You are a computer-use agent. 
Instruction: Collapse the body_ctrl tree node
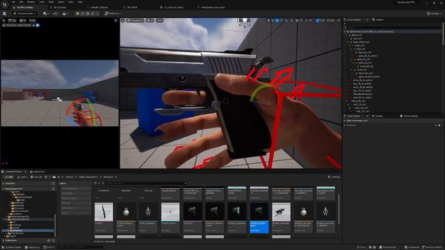[x=350, y=45]
